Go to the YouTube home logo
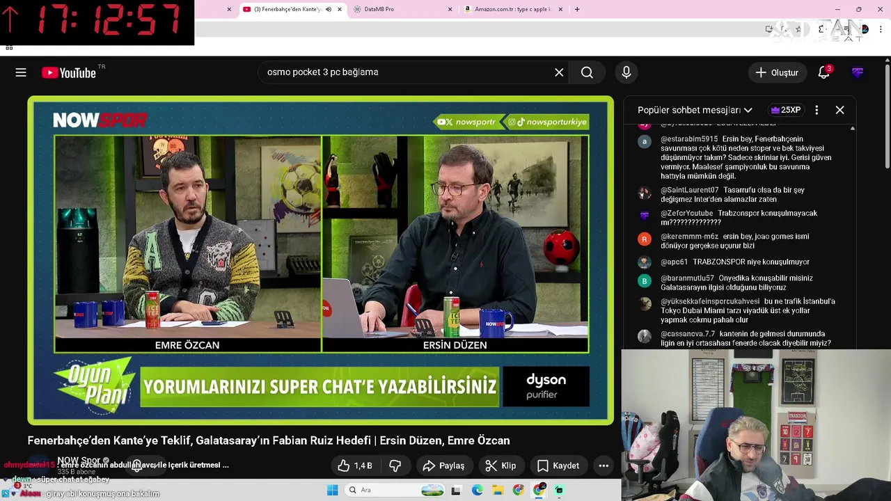 [x=68, y=72]
